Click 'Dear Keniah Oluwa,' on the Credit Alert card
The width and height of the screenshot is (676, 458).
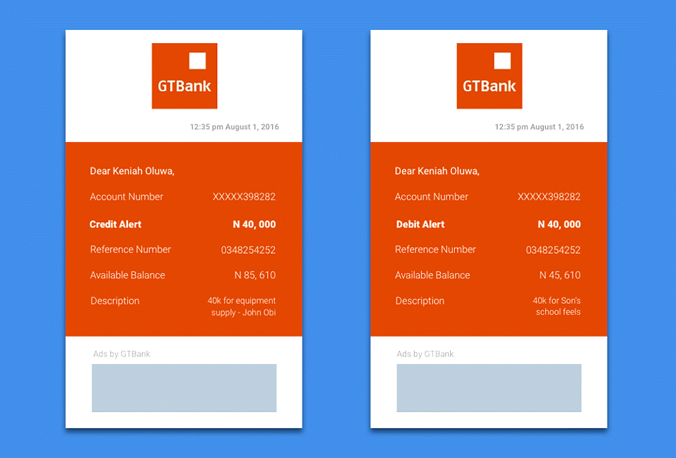[132, 171]
